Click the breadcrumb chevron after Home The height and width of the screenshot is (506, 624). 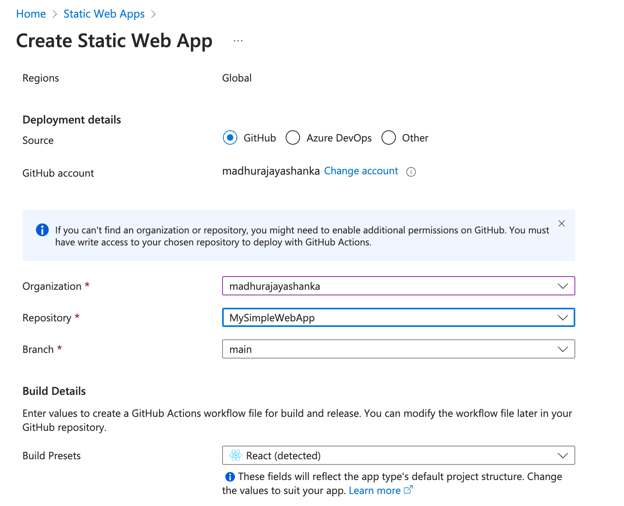pyautogui.click(x=55, y=14)
